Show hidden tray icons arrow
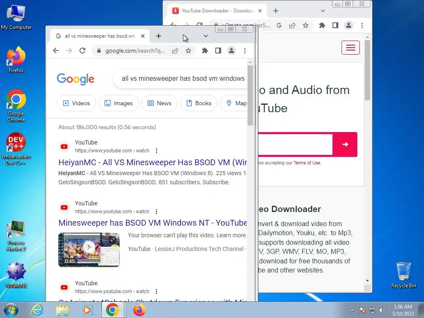The width and height of the screenshot is (424, 318). pyautogui.click(x=352, y=310)
